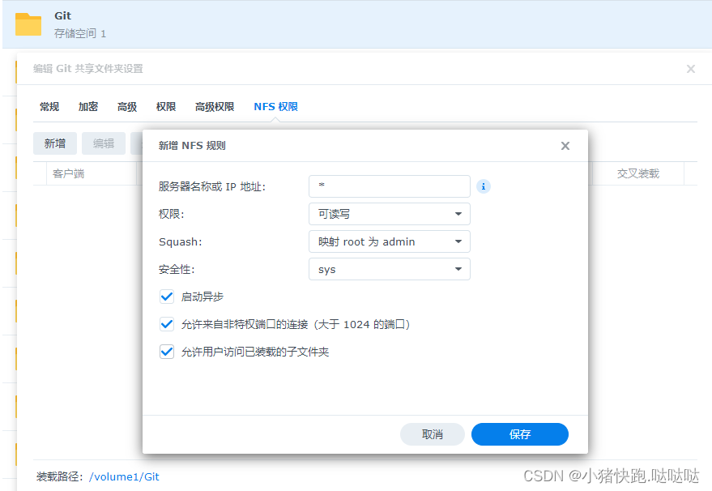Toggle the 允许用户访问已装载的子文件夹 checkbox
712x491 pixels.
(x=167, y=352)
